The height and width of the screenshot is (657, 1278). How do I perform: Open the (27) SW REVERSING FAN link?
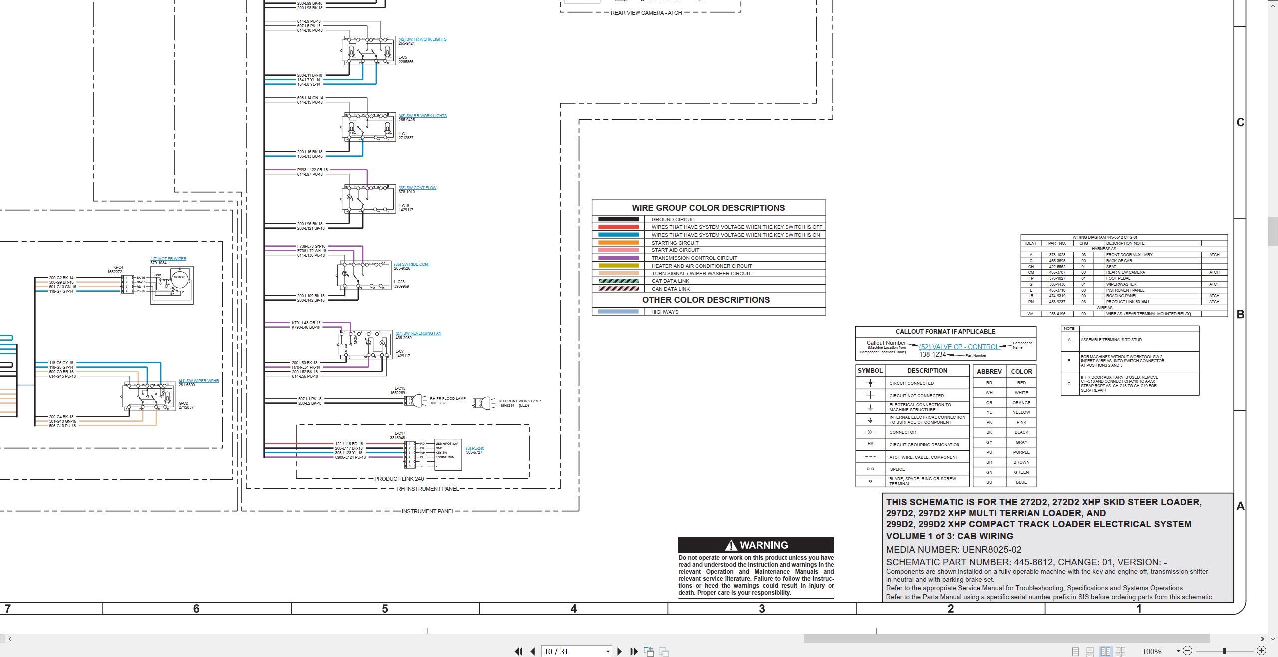tap(418, 333)
